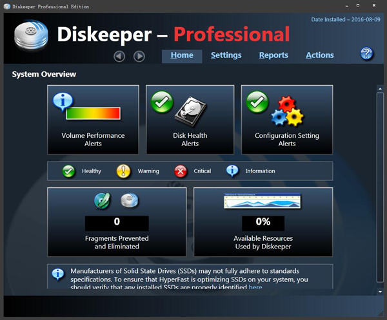This screenshot has height=320, width=387.
Task: Click the red Critical legend icon
Action: pos(181,171)
